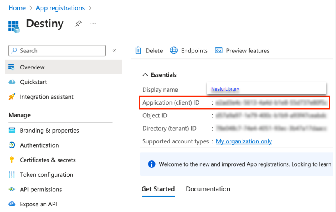Click the Preview features icon

click(218, 50)
